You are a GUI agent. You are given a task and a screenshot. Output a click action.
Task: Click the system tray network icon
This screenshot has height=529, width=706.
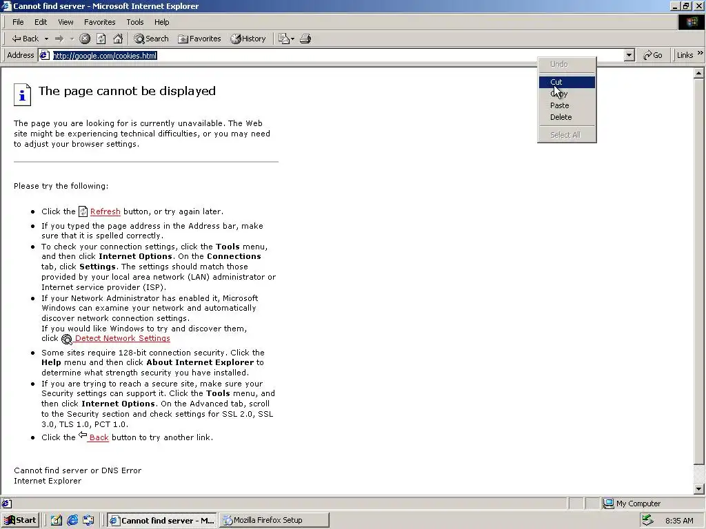pyautogui.click(x=648, y=521)
